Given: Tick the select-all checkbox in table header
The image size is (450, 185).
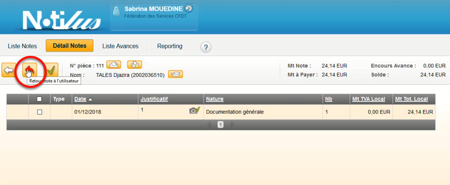Looking at the screenshot, I should tap(39, 99).
